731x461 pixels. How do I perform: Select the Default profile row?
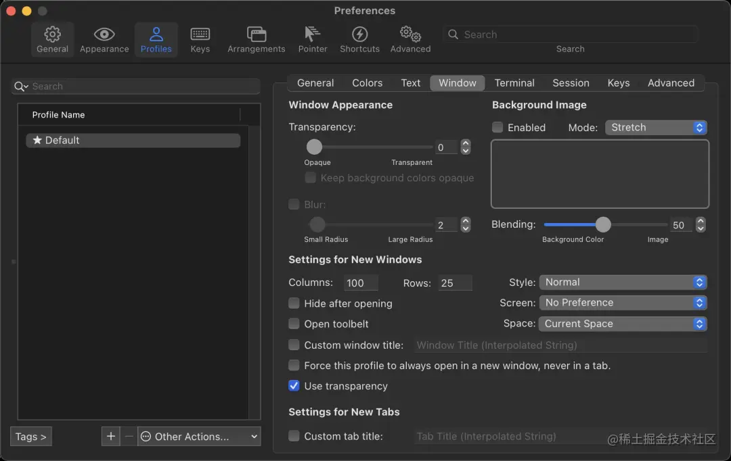[133, 140]
